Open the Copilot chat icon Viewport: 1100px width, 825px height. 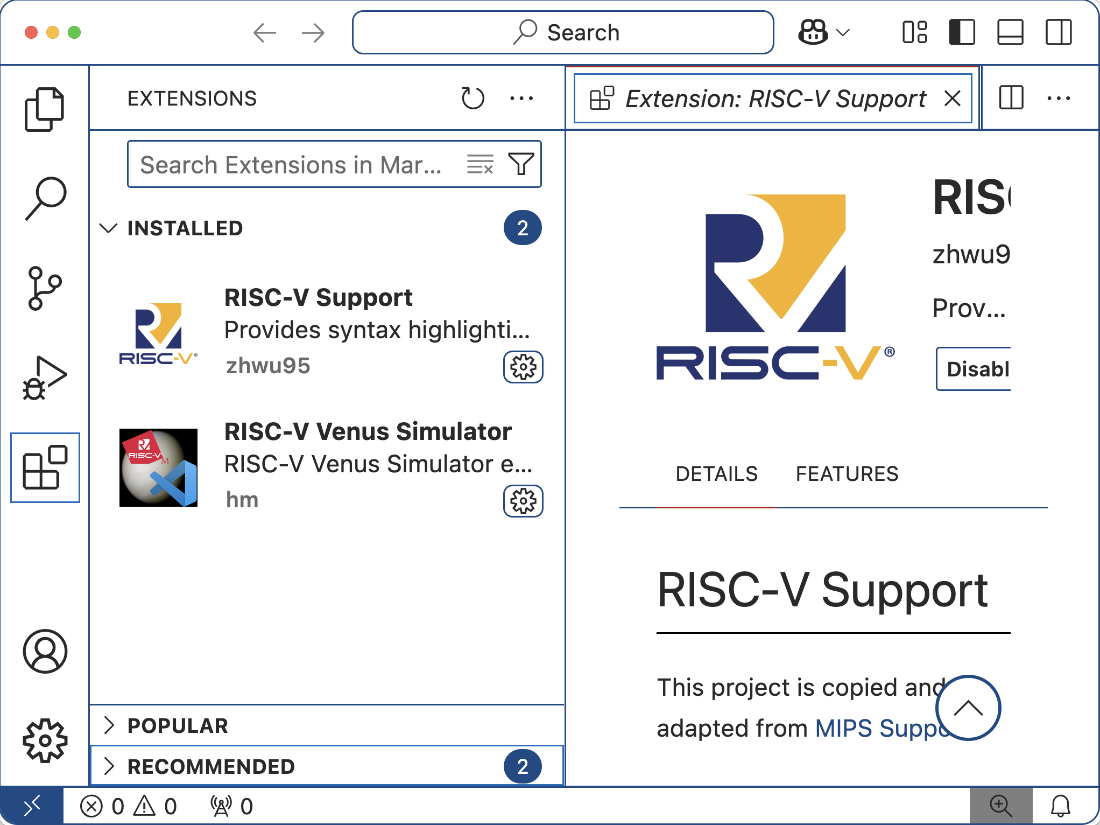coord(813,33)
